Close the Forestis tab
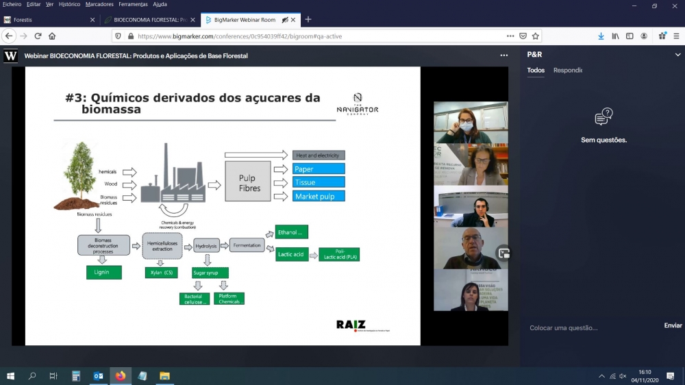This screenshot has height=385, width=685. point(92,20)
